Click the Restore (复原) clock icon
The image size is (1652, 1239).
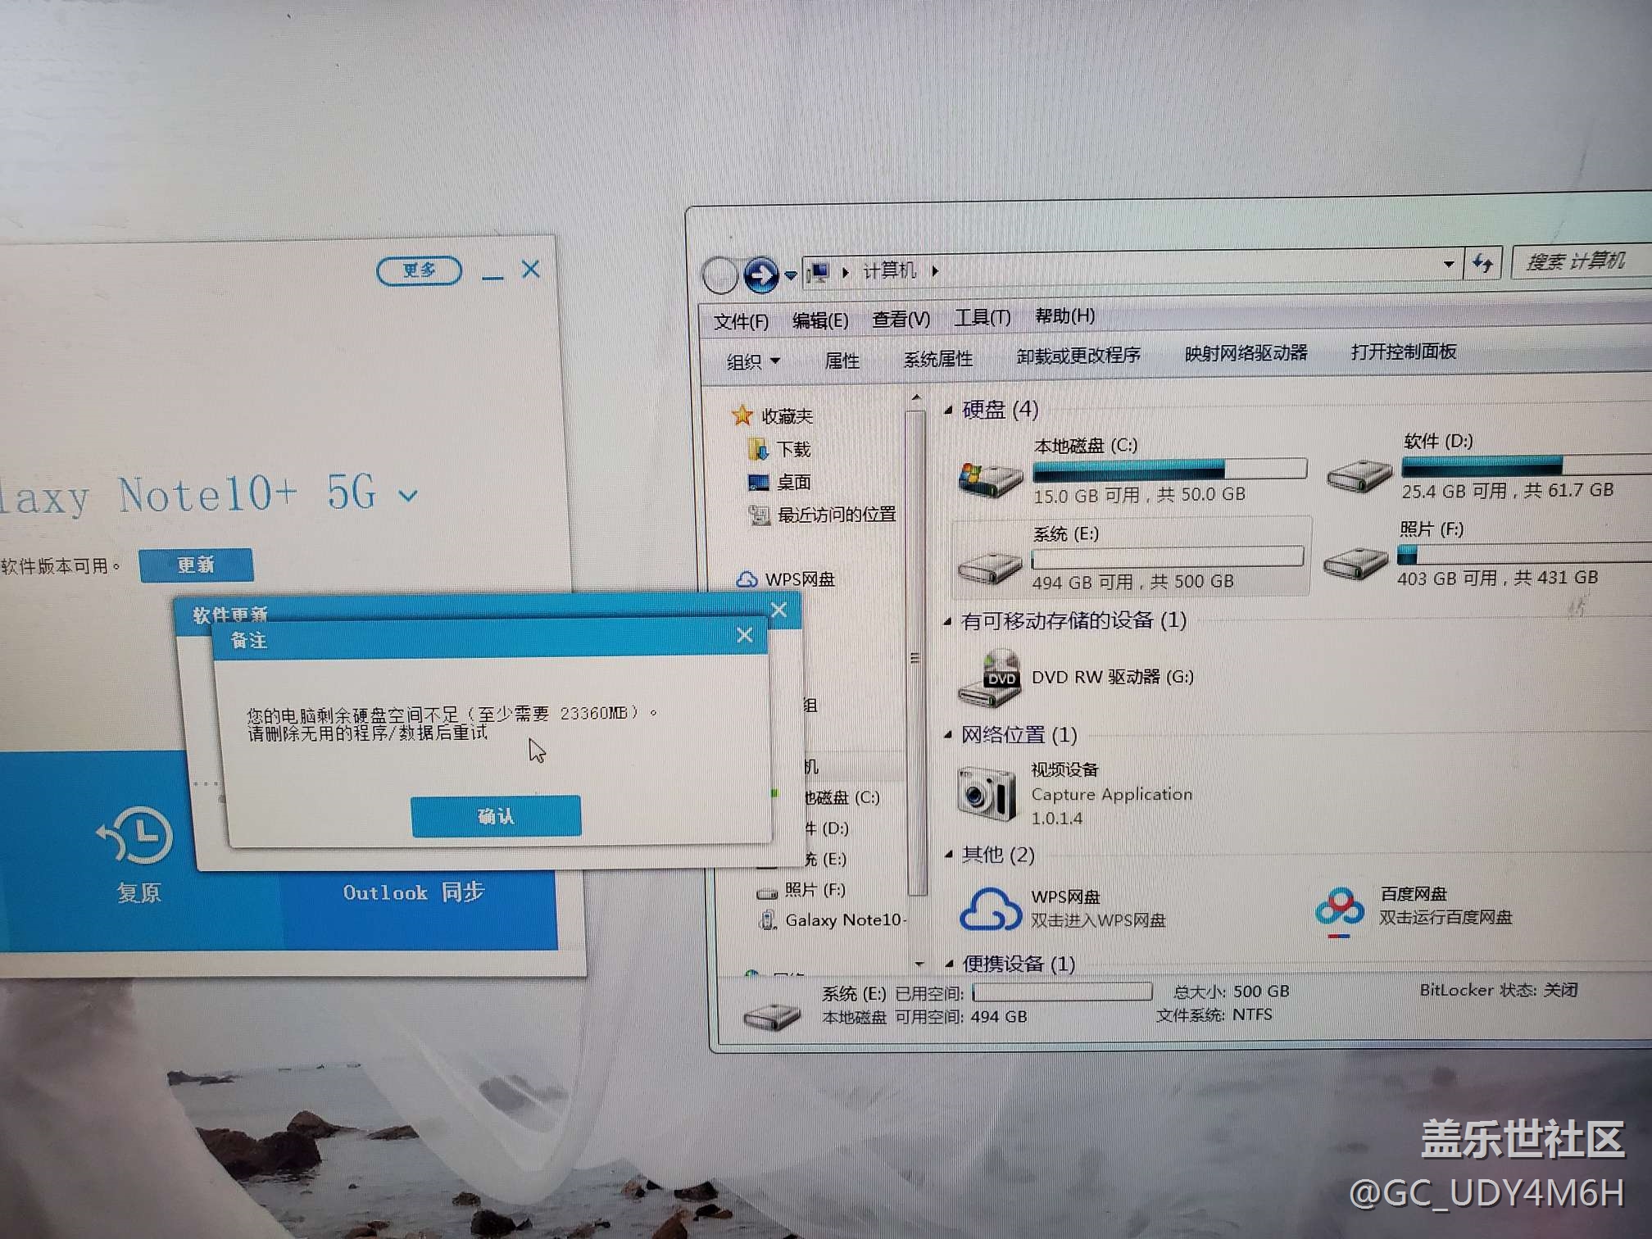click(136, 836)
